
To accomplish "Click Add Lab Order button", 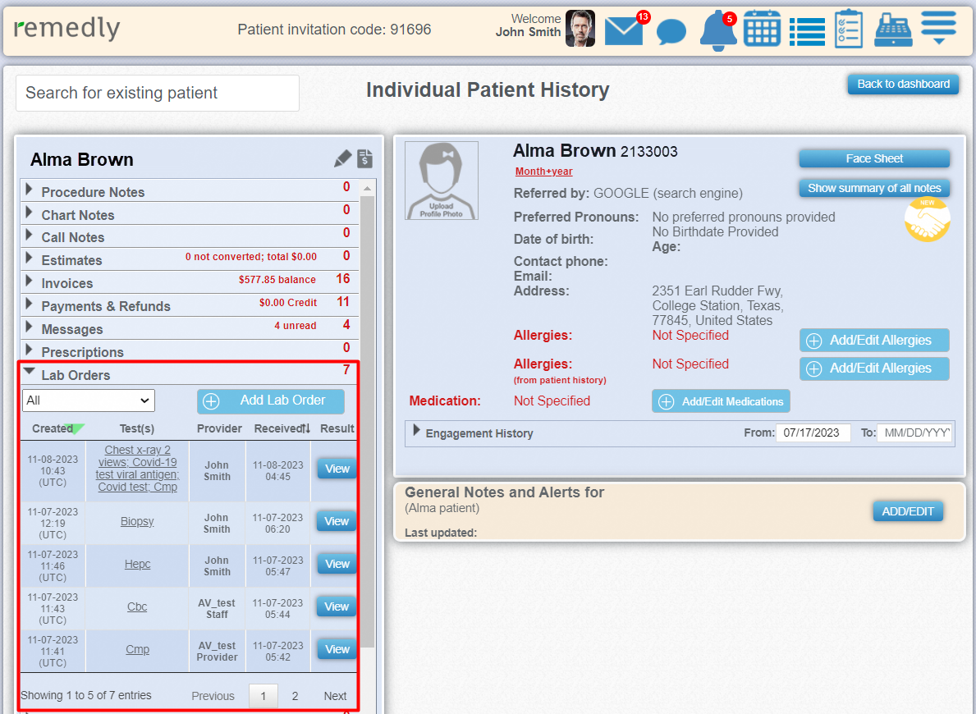I will pos(270,400).
